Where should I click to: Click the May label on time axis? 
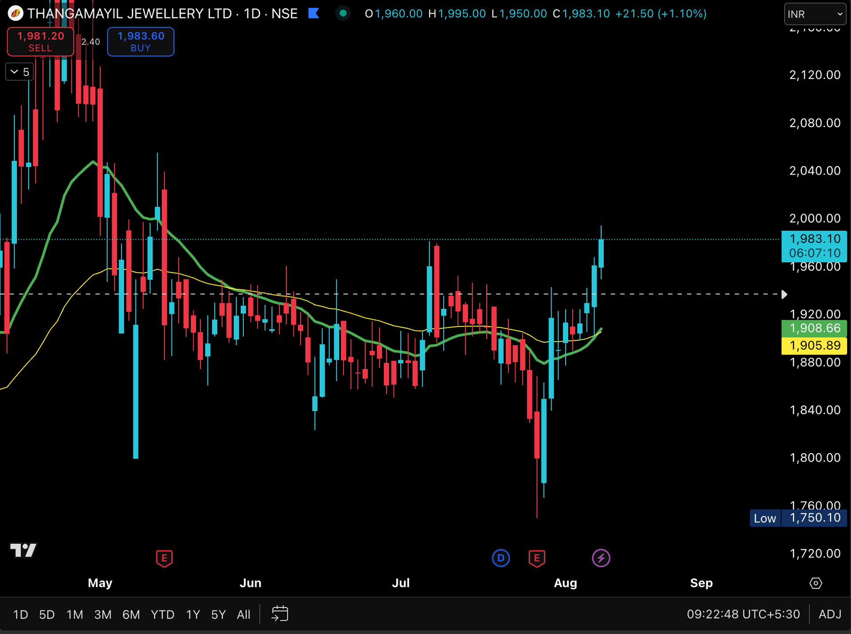click(x=100, y=583)
